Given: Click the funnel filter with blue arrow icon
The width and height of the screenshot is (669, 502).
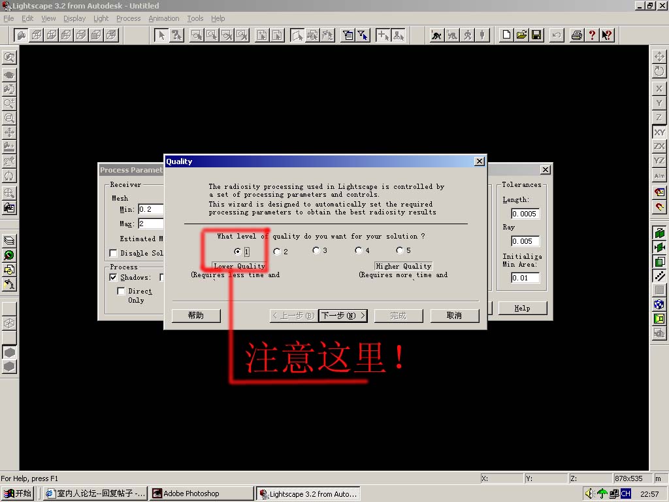Looking at the screenshot, I should (363, 35).
